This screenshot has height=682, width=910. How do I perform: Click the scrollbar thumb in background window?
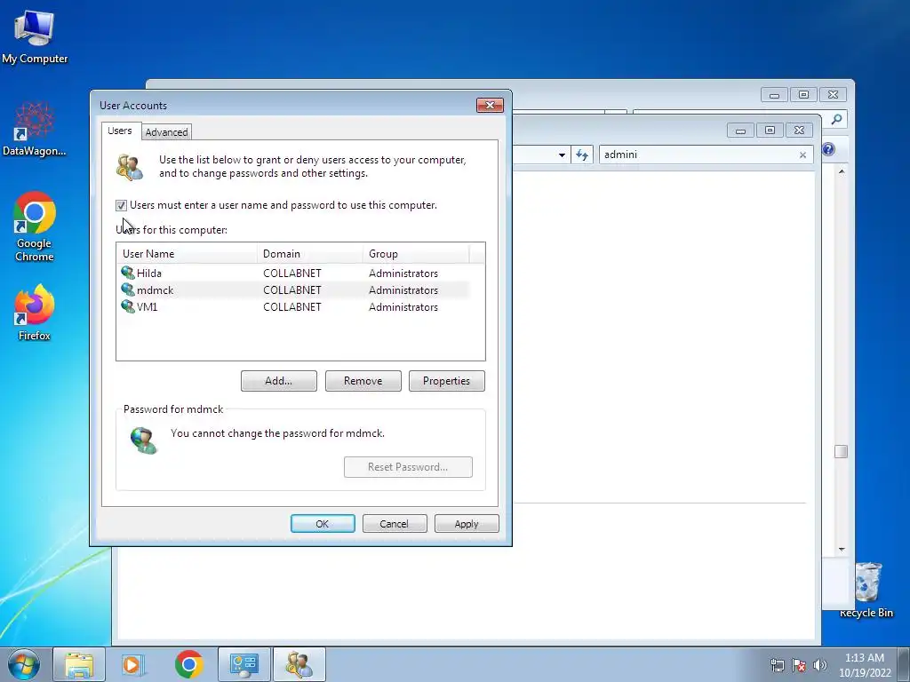pos(841,451)
